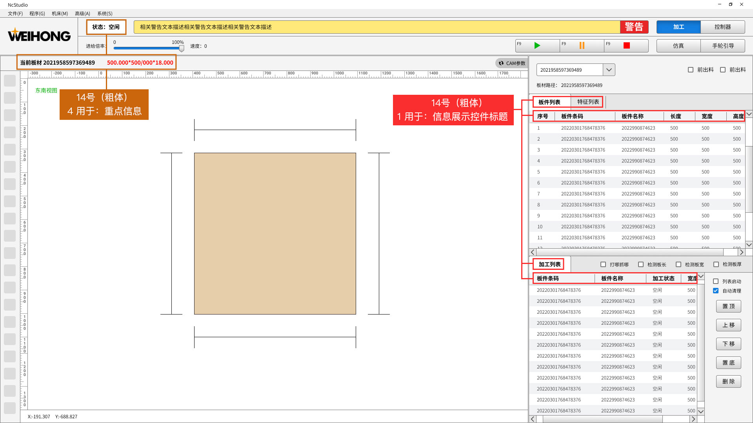Open the 机床(M) menu
The height and width of the screenshot is (423, 753).
point(60,13)
